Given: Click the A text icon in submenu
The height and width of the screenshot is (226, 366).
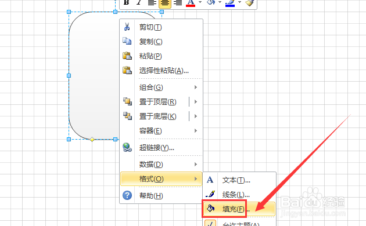Looking at the screenshot, I should [x=210, y=180].
